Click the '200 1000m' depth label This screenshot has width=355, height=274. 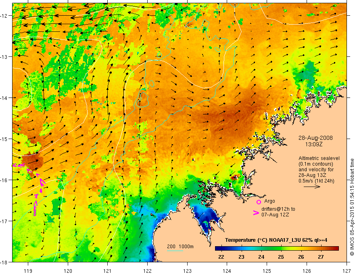click(x=180, y=247)
